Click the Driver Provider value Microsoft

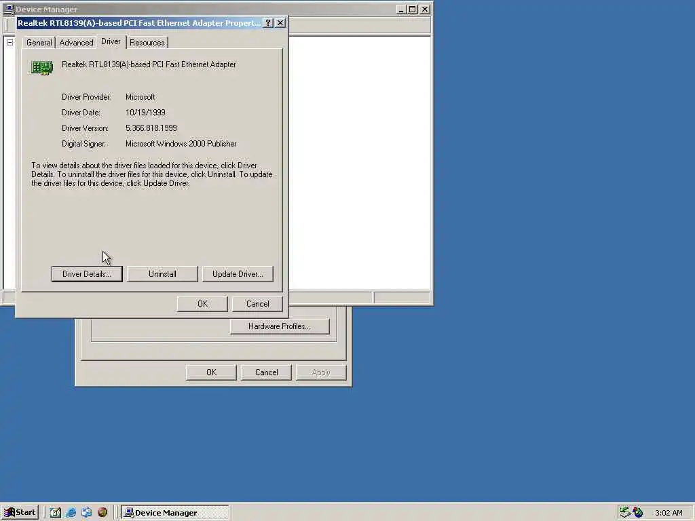(x=140, y=97)
